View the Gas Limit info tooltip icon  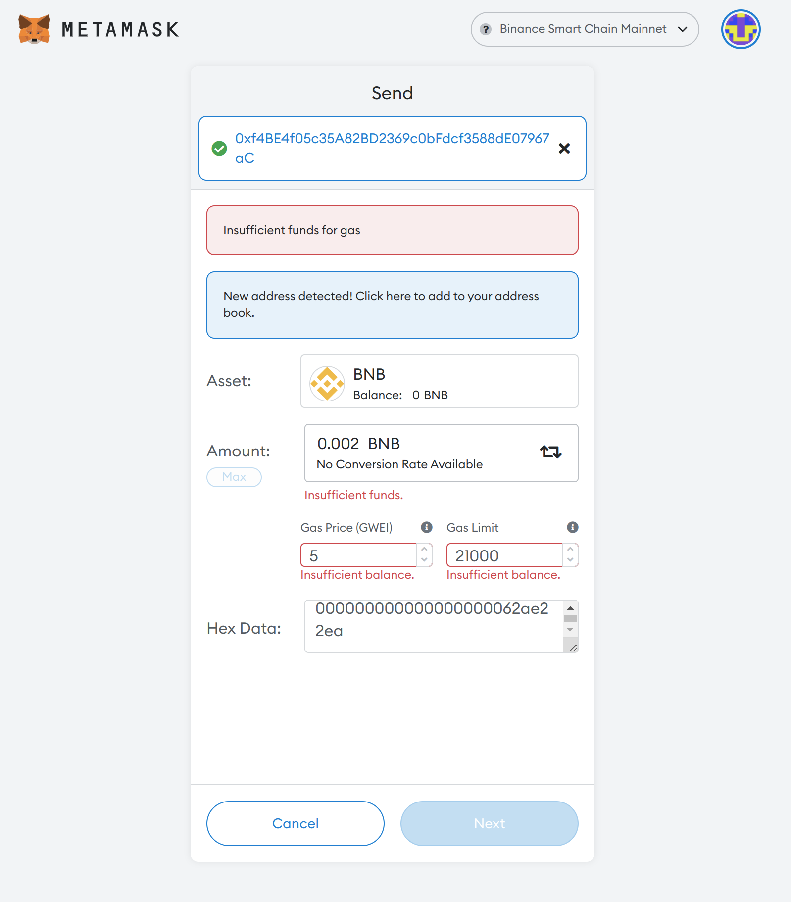click(572, 527)
